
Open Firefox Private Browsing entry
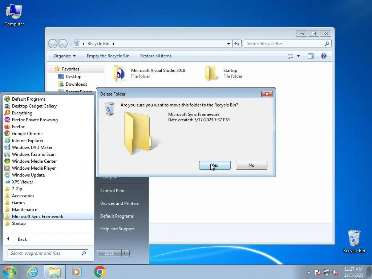tap(49, 120)
